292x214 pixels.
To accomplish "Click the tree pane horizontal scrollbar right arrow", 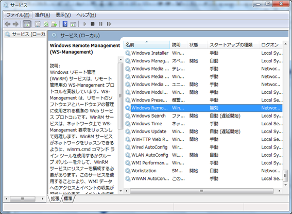I will 42,199.
